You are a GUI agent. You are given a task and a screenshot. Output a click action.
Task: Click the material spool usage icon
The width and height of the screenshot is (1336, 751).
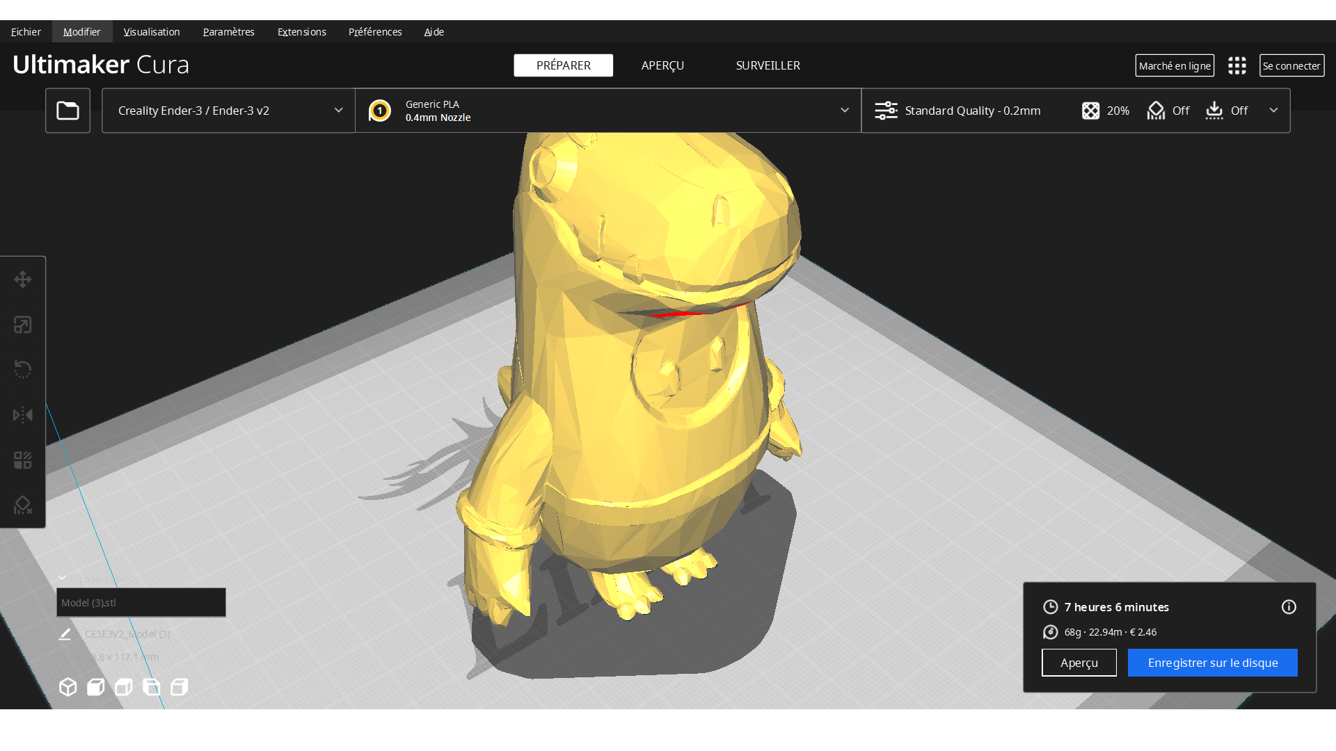1051,632
